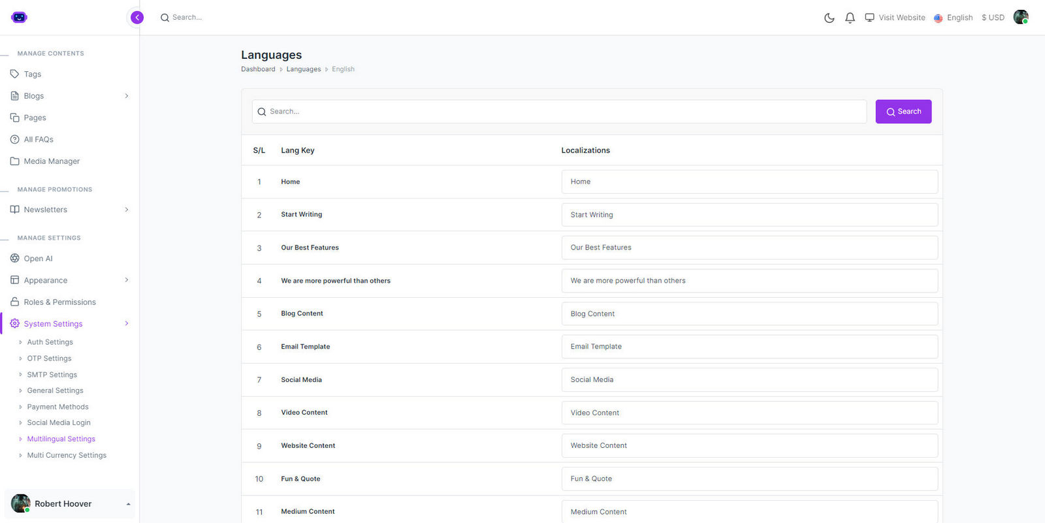Edit the Home localization field

click(750, 182)
